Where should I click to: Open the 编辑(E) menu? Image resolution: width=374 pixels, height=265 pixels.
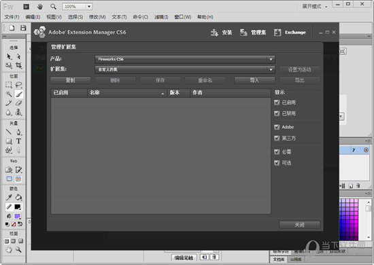coord(33,17)
